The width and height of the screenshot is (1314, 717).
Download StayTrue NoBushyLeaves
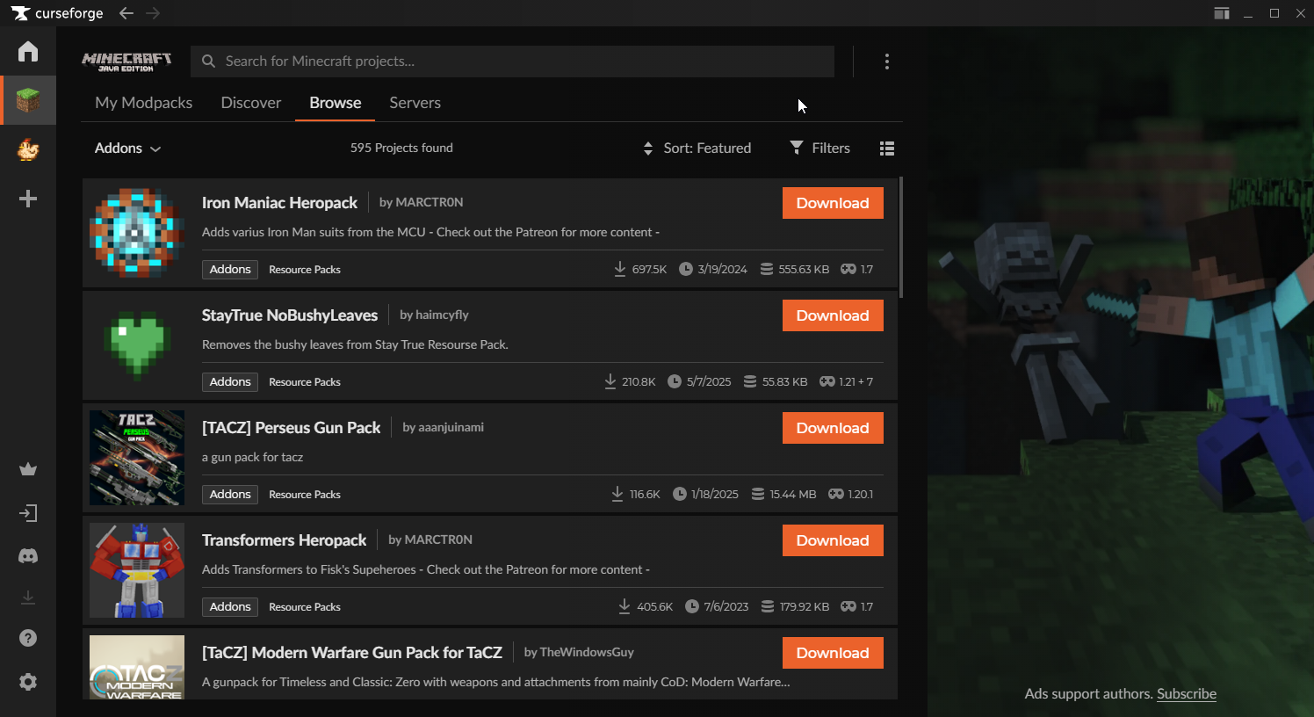coord(833,315)
